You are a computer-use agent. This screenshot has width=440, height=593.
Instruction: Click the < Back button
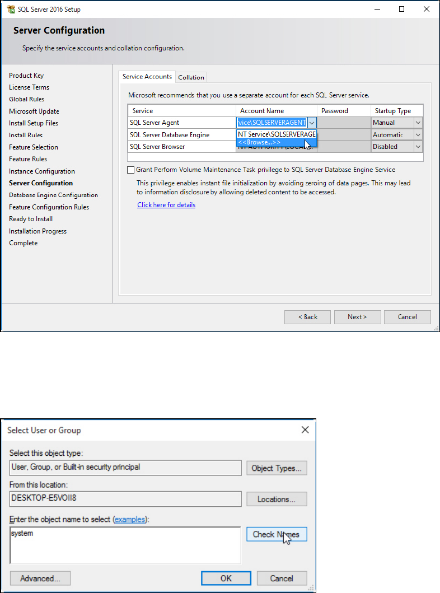tap(308, 317)
